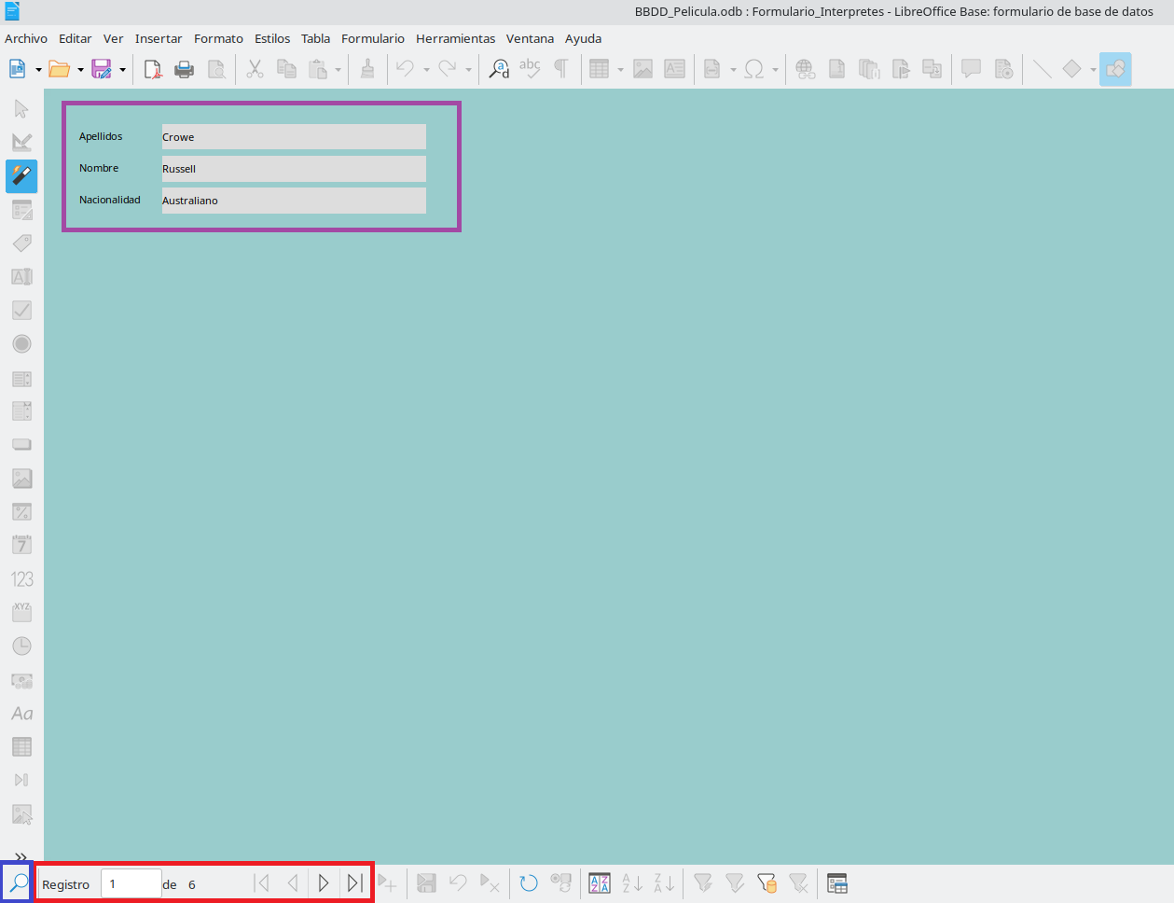
Task: Open the Herramientas menu
Action: click(455, 38)
